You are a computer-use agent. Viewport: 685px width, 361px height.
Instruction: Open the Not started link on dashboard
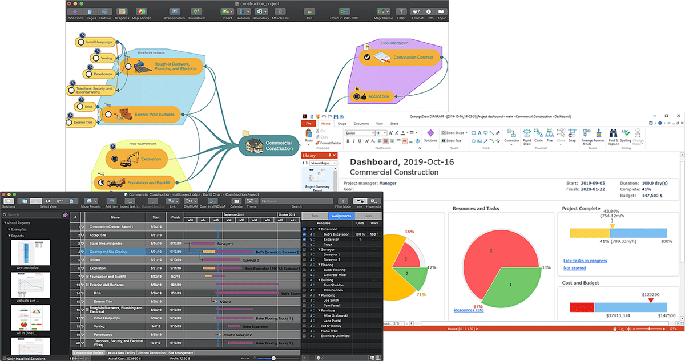pos(575,268)
